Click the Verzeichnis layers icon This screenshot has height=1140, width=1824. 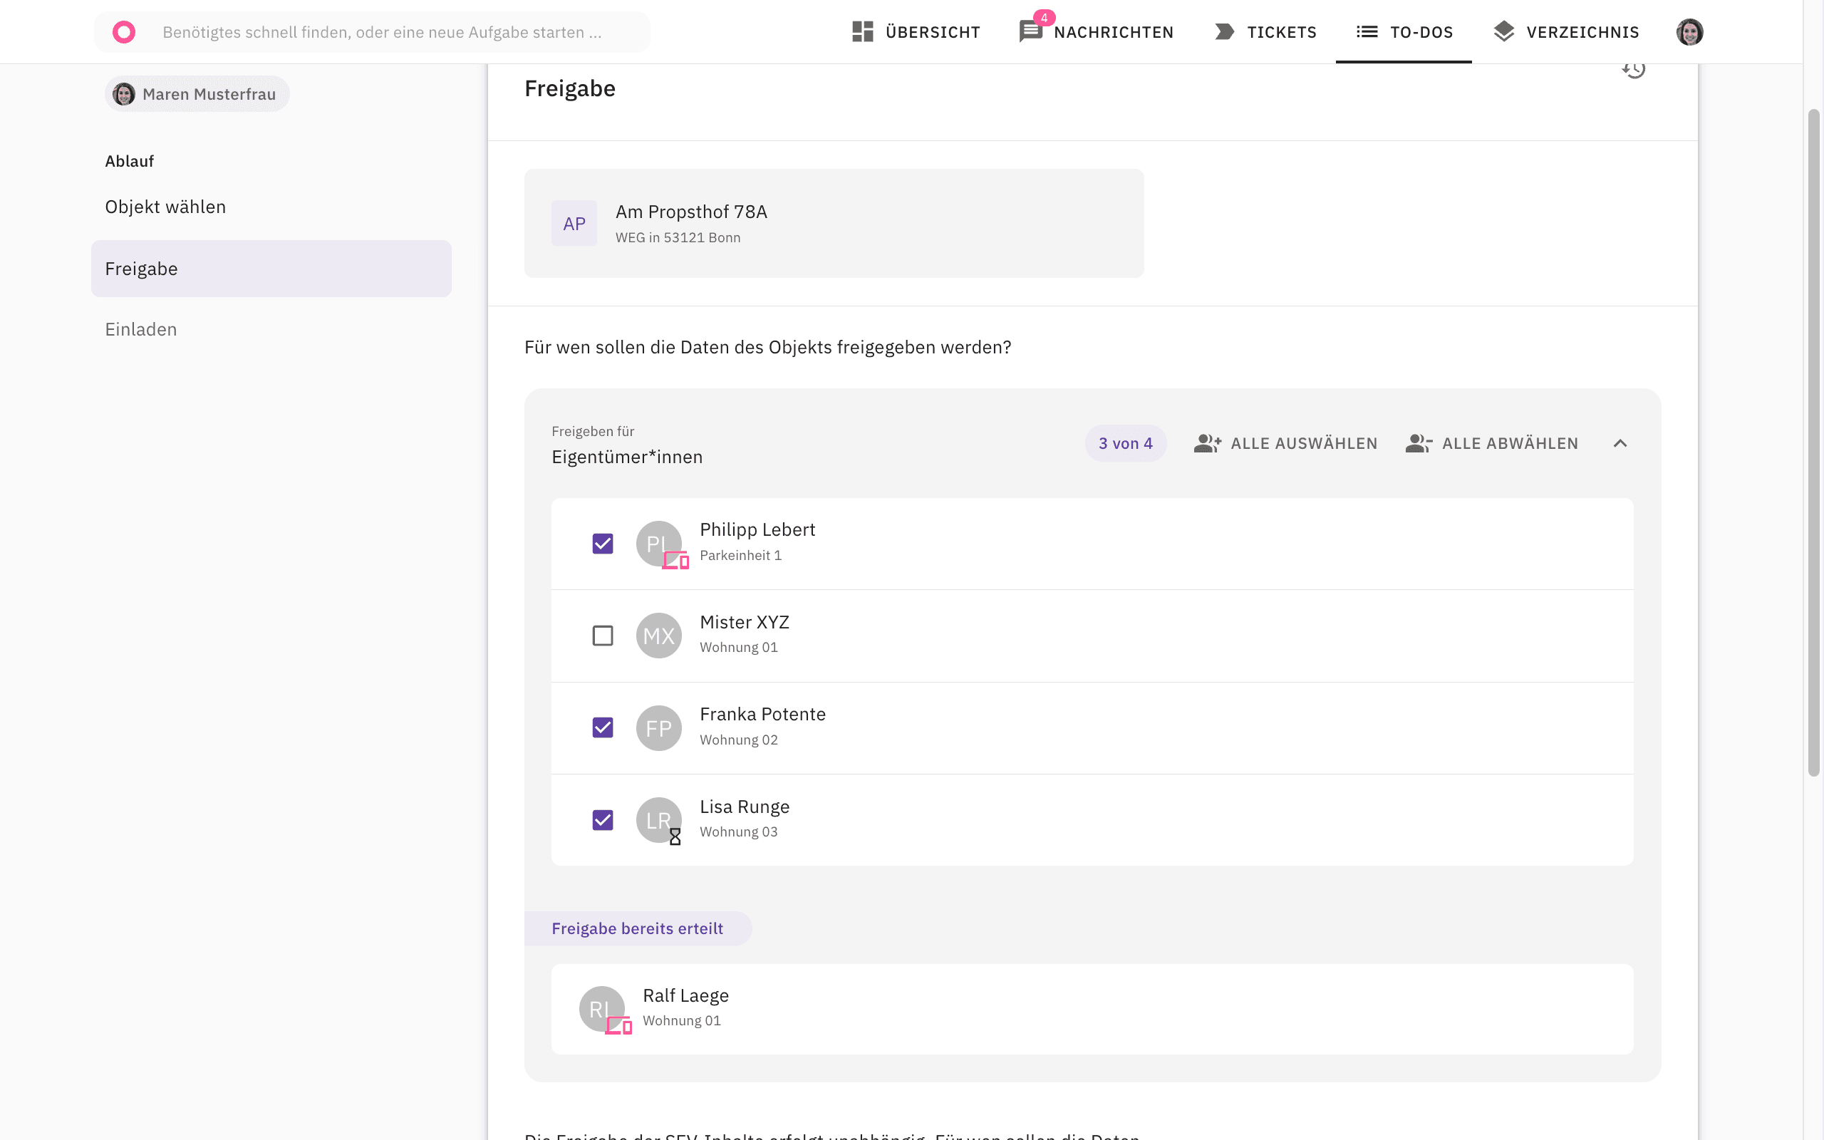(x=1503, y=31)
